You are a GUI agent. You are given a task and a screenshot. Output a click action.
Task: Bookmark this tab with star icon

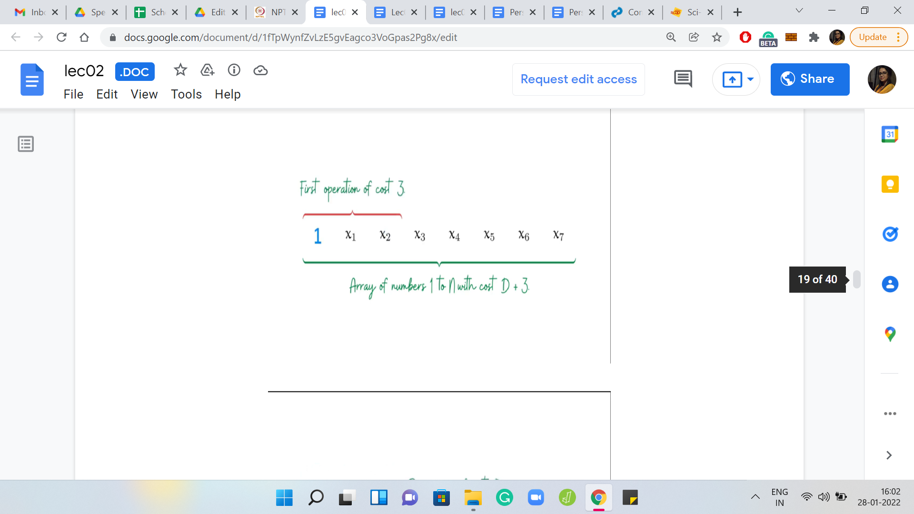tap(716, 37)
